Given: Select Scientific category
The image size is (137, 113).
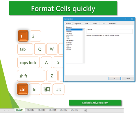Looking at the screenshot, I should 74,44.
